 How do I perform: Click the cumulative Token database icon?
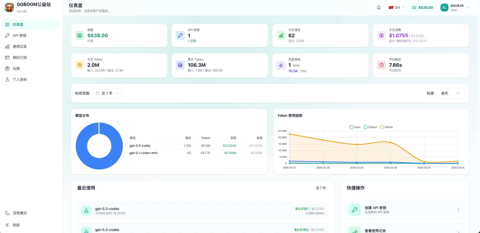click(x=180, y=65)
